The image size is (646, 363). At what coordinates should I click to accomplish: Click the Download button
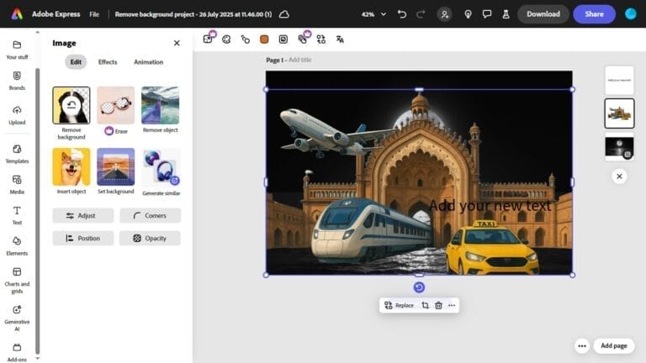click(x=543, y=14)
